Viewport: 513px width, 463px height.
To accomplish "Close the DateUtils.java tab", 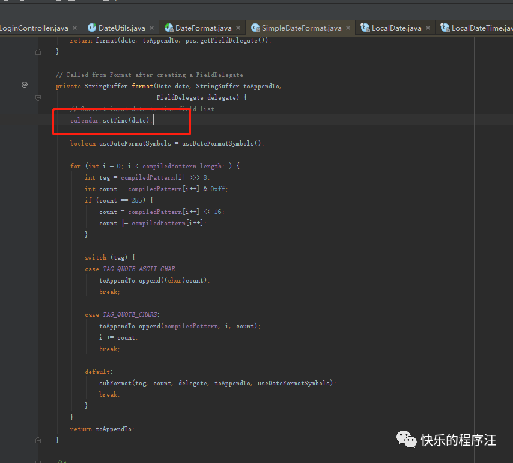I will pyautogui.click(x=152, y=28).
